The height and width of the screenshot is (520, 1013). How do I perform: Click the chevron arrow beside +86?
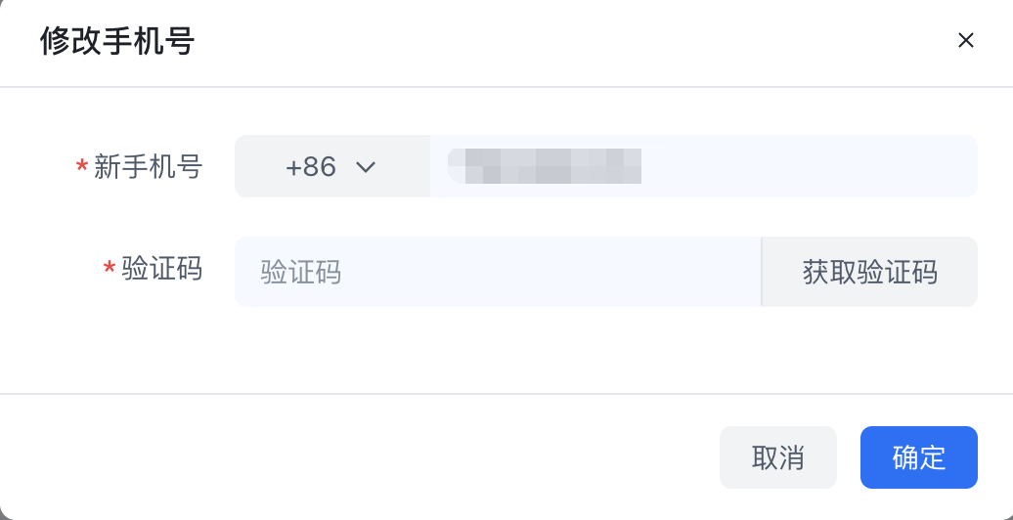[366, 167]
